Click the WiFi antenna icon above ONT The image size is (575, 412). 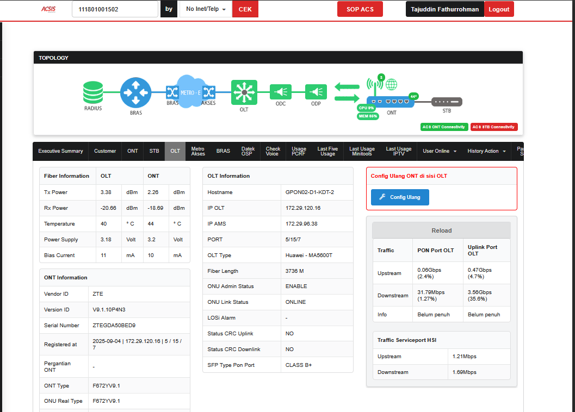(x=375, y=85)
